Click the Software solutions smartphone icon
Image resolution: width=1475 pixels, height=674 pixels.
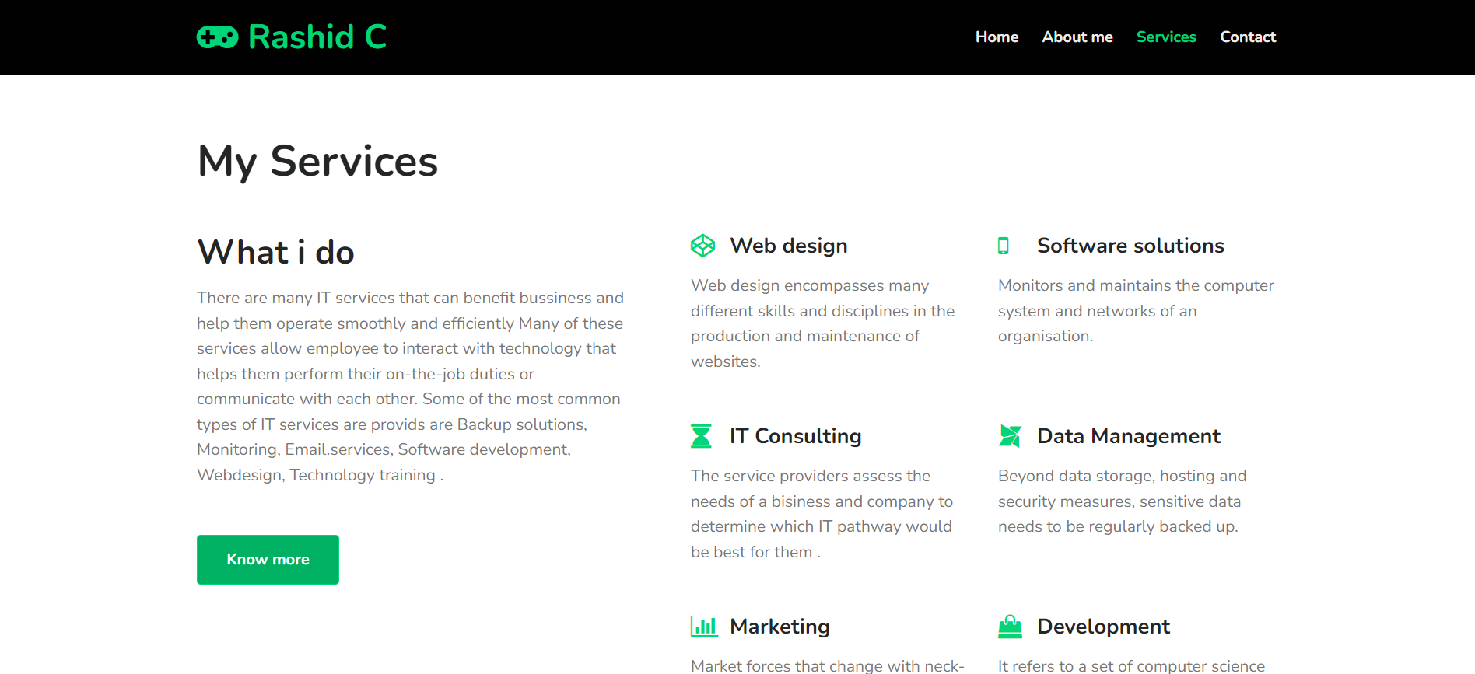(x=1004, y=245)
